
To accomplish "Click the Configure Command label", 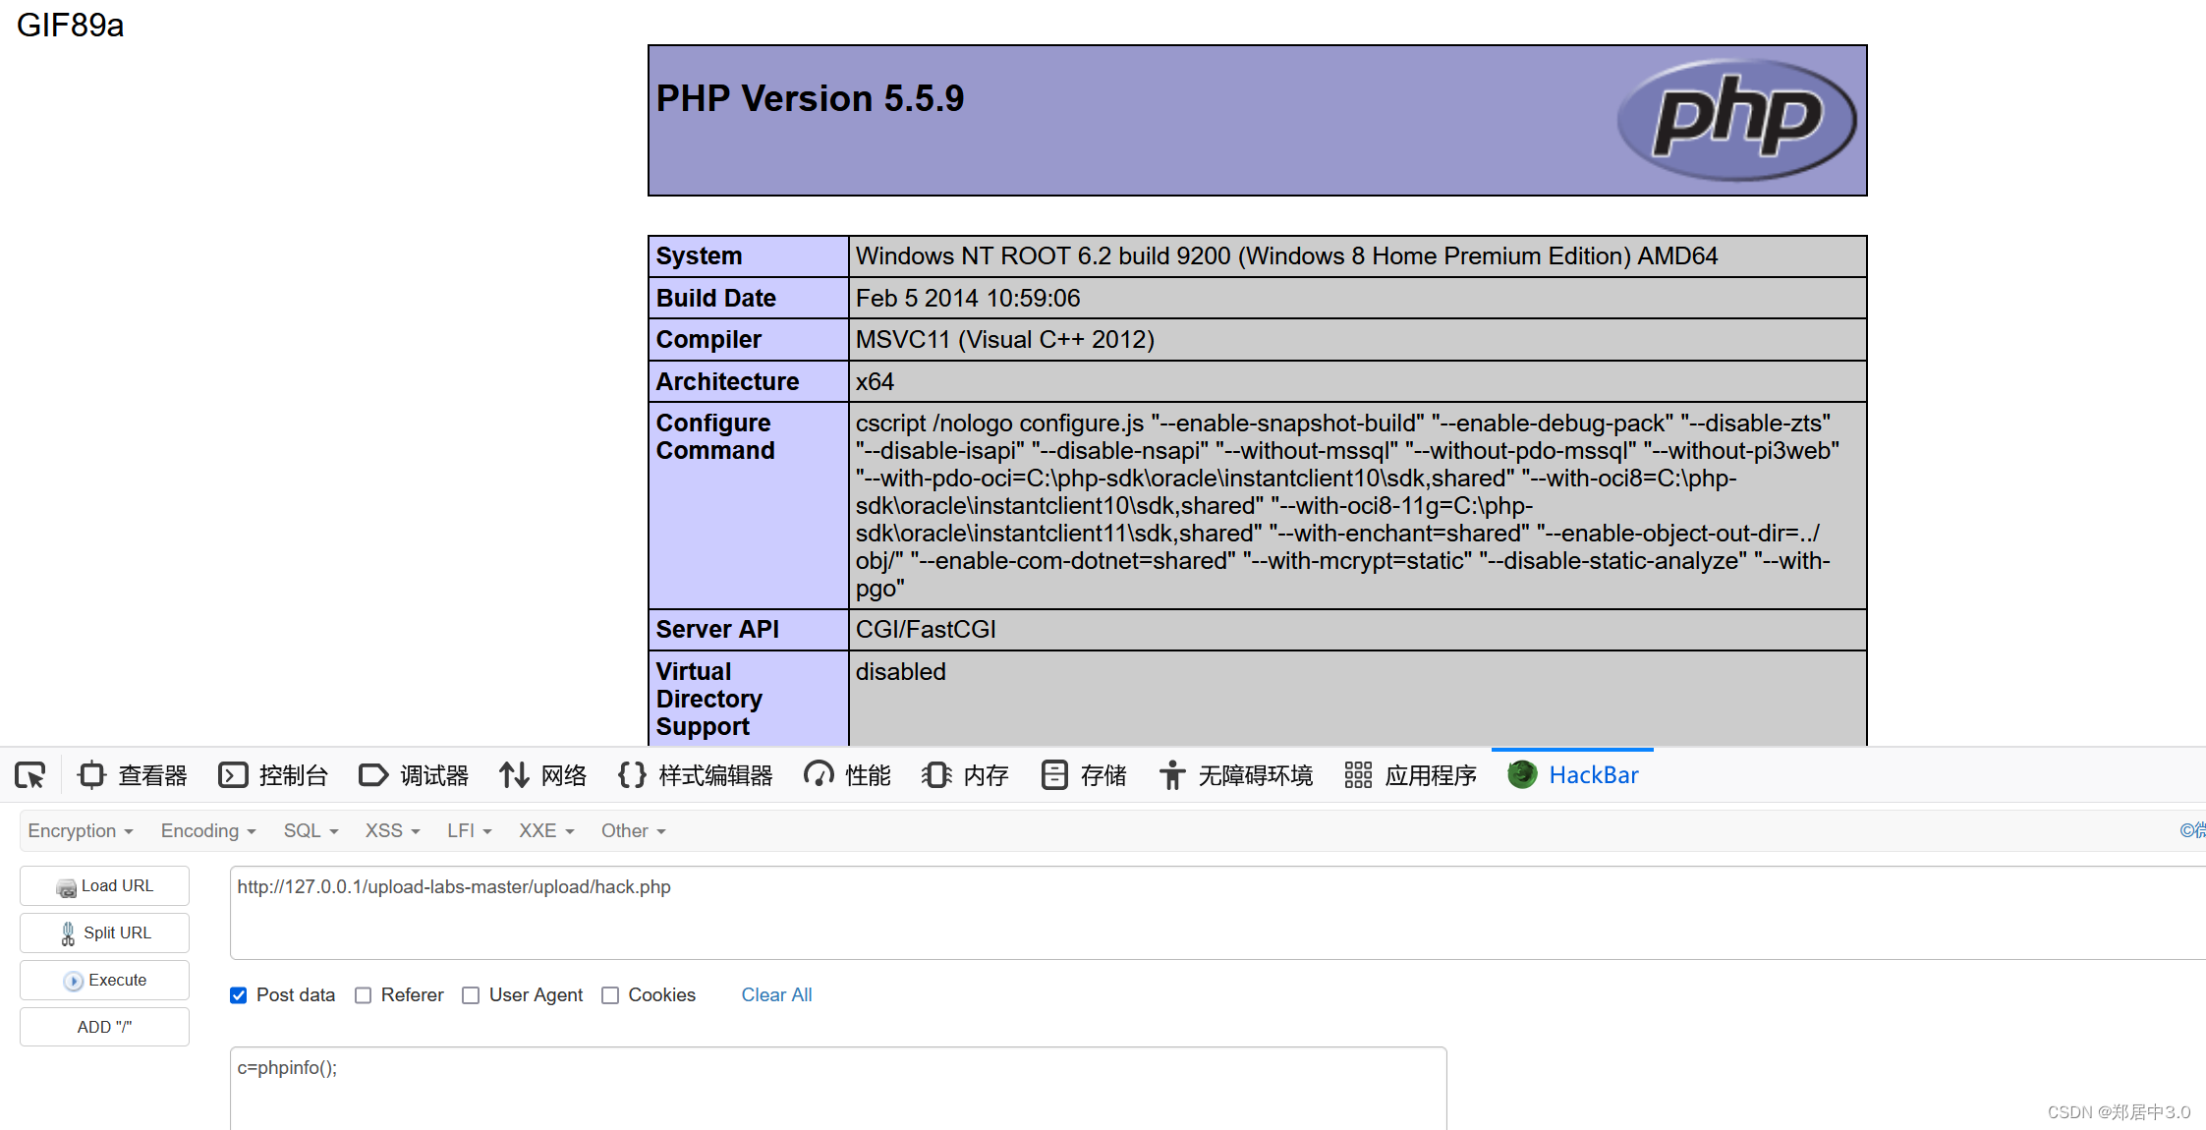I will [715, 437].
